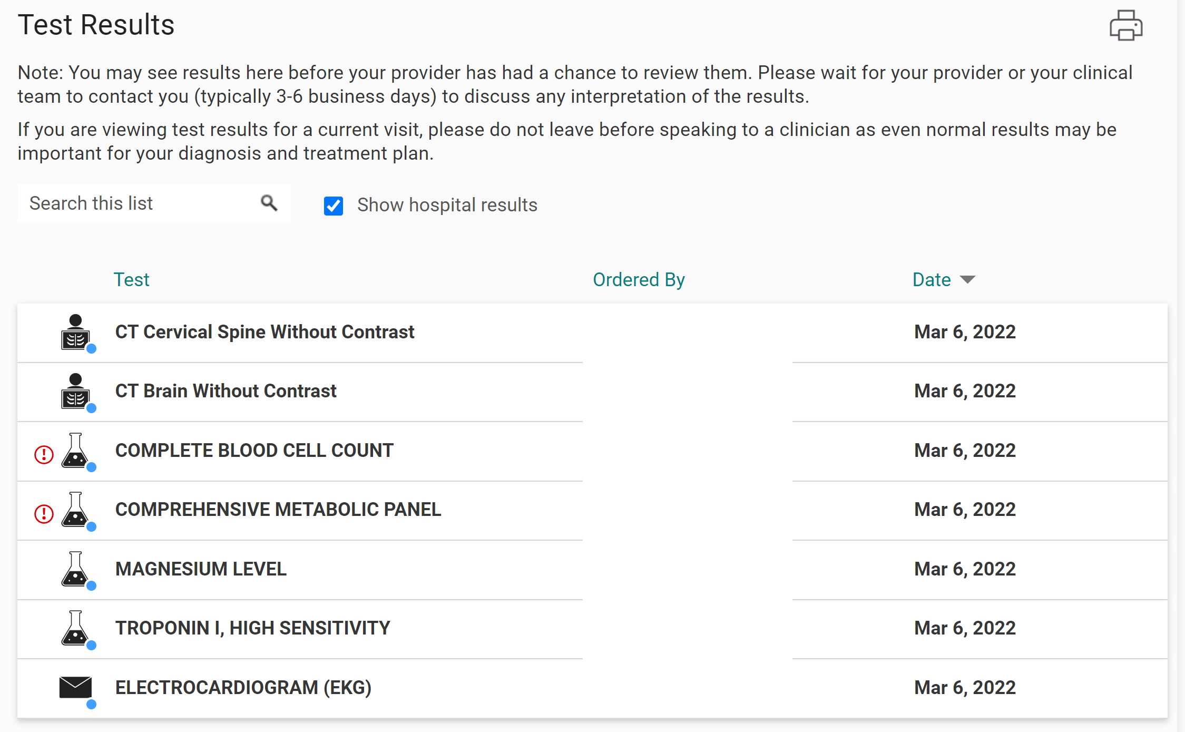Open CT Cervical Spine Without Contrast result
Image resolution: width=1185 pixels, height=732 pixels.
(265, 332)
